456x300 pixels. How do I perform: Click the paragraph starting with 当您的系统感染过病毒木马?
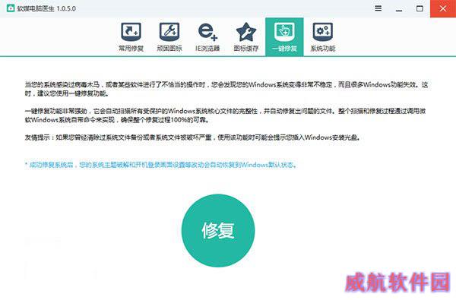tap(226, 89)
